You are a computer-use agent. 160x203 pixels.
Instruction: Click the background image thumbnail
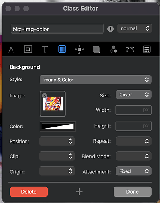pos(53,104)
